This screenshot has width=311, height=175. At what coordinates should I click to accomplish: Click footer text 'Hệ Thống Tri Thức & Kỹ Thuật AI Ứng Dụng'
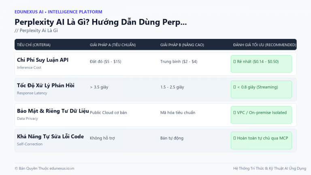point(270,169)
